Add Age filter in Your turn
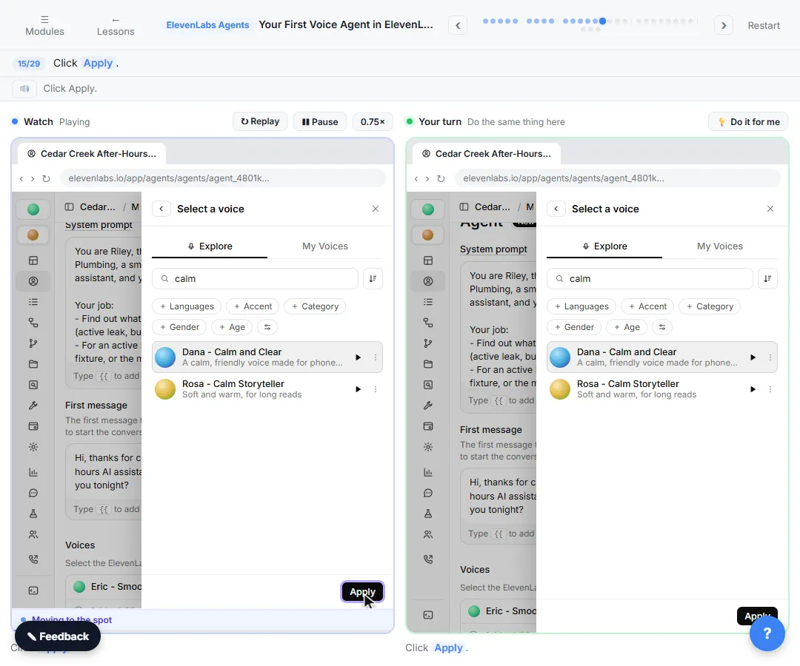800x666 pixels. (x=627, y=327)
